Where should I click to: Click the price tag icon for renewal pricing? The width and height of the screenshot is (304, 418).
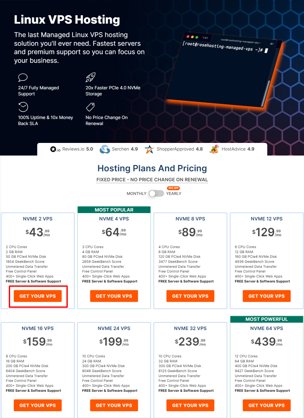(90, 107)
